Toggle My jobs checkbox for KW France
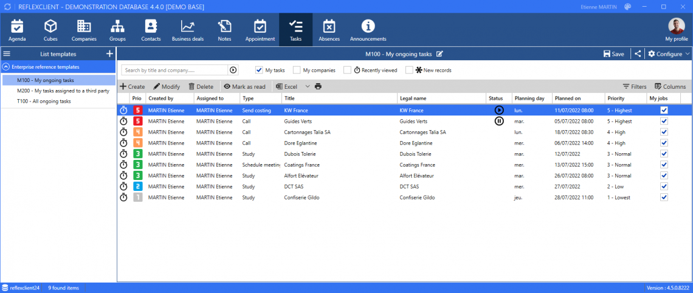The image size is (693, 293). [664, 110]
